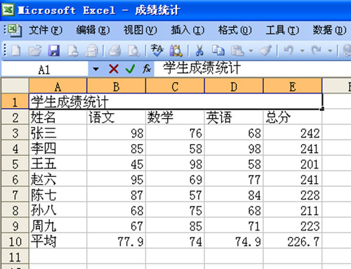Select the Format Painter brush icon
The width and height of the screenshot is (351, 269).
[265, 51]
